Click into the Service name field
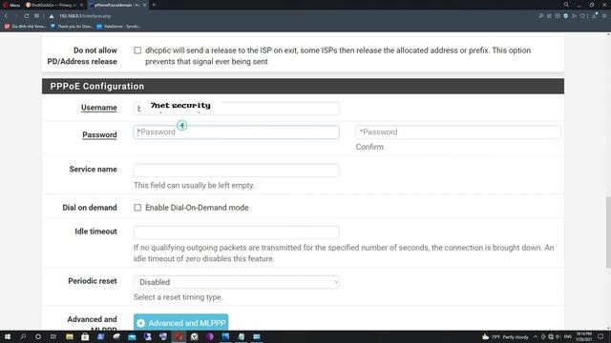Viewport: 611px width, 343px height. coord(236,170)
